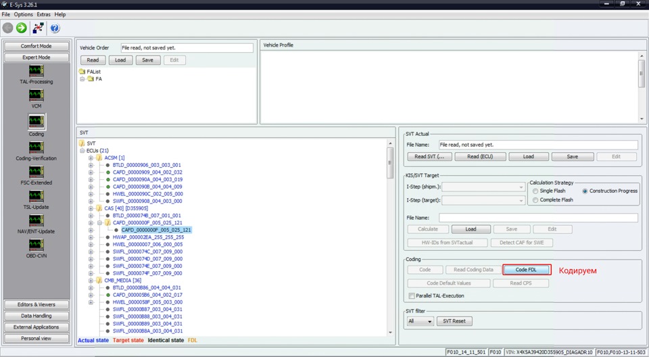
Task: Click the Read SVT button
Action: (x=430, y=157)
